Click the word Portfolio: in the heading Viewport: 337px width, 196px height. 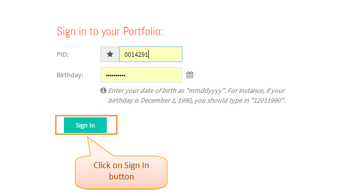143,31
